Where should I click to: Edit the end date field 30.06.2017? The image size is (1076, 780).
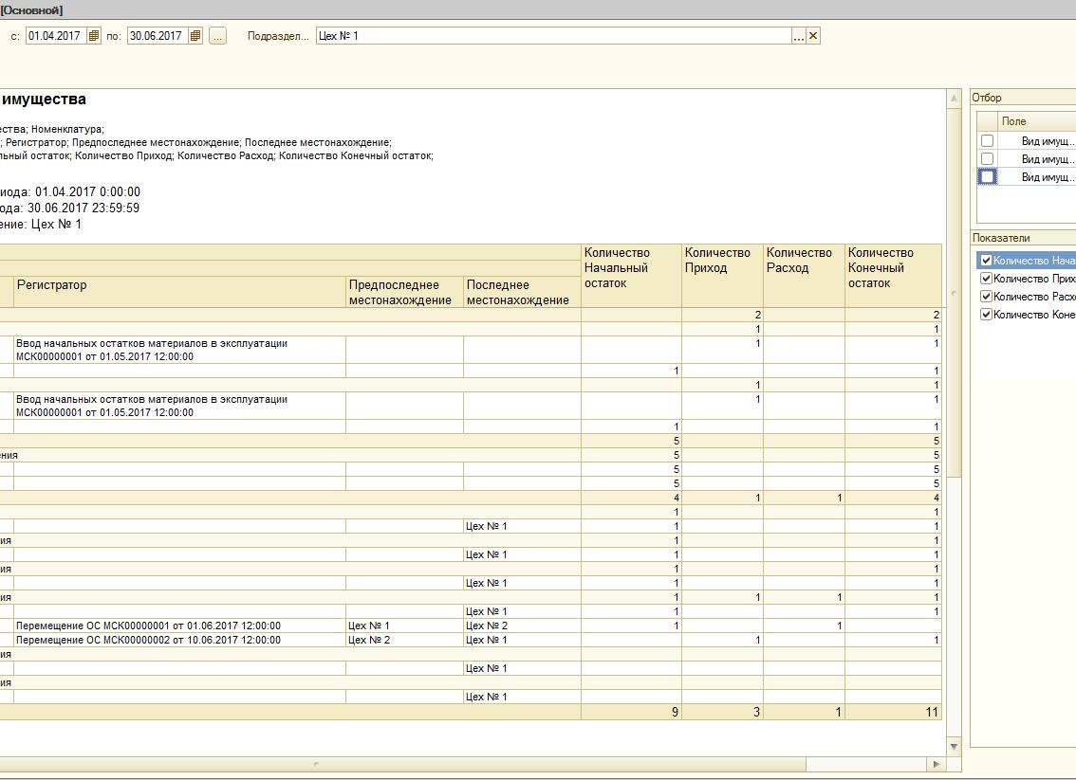coord(158,36)
